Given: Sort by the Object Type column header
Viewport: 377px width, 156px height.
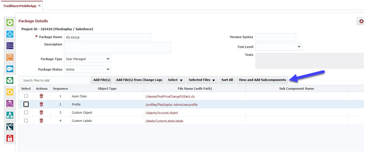Looking at the screenshot, I should pos(107,89).
